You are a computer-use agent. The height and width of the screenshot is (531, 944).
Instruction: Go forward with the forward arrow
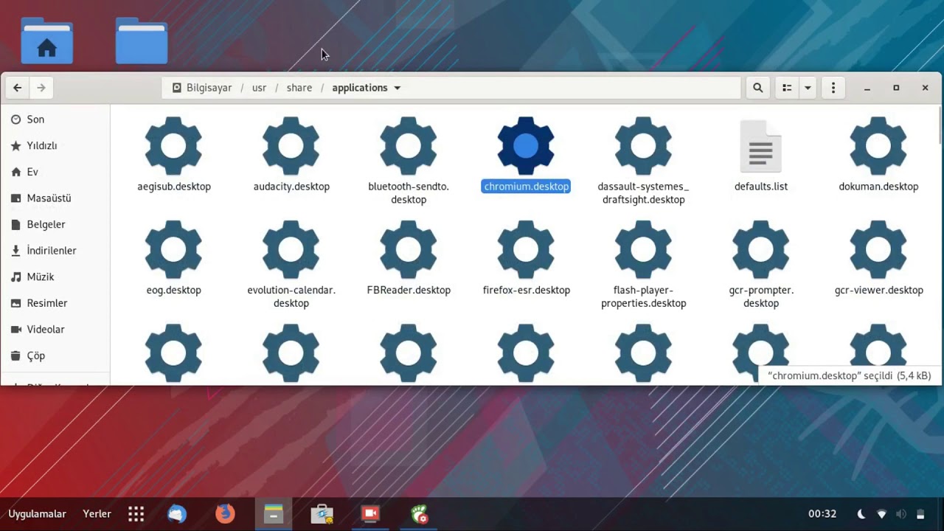click(x=41, y=88)
